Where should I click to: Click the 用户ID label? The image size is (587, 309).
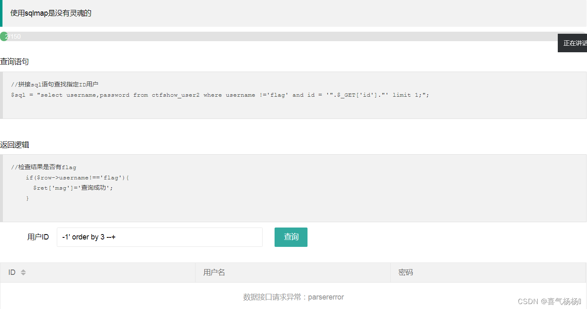coord(38,237)
